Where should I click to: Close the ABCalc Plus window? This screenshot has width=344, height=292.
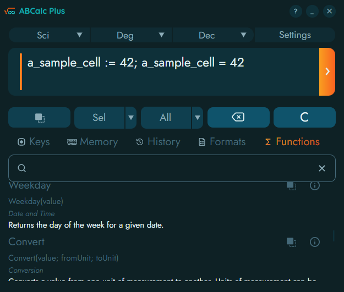click(329, 11)
